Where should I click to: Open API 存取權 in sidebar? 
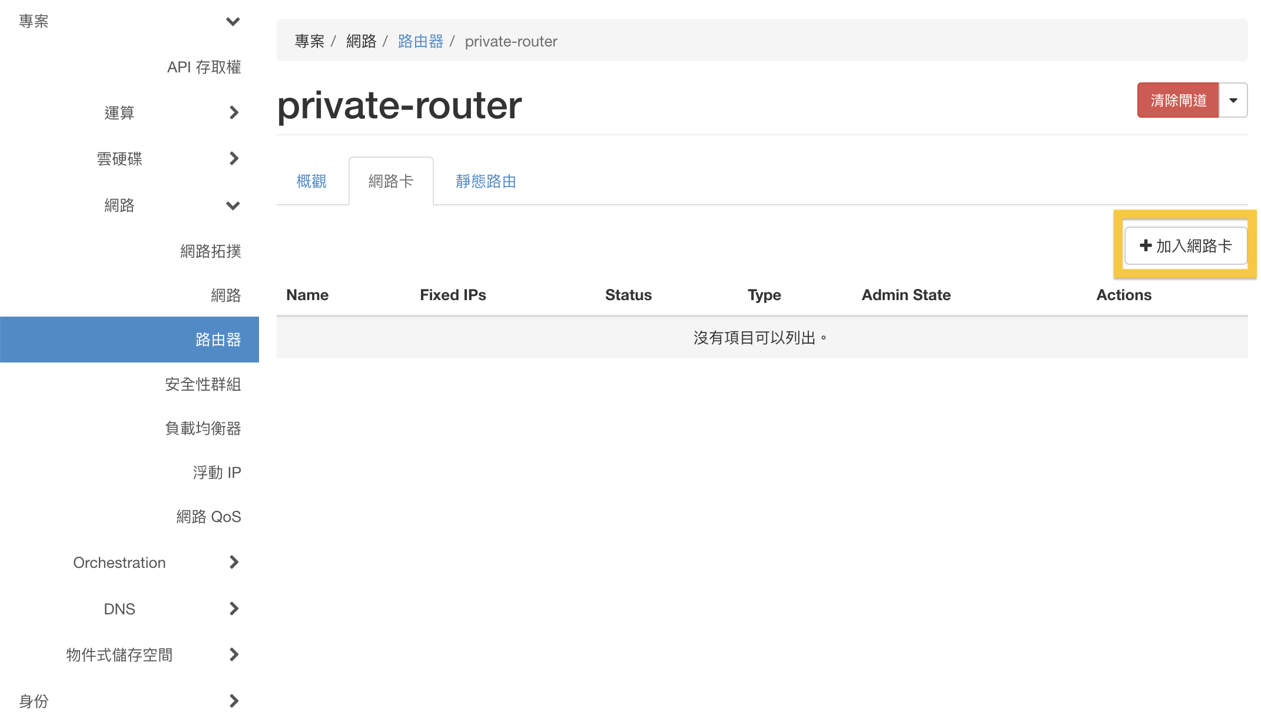click(x=204, y=67)
